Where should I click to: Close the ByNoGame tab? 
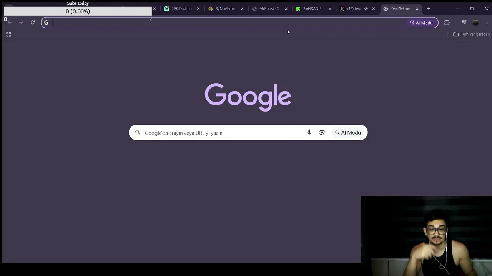[x=242, y=9]
